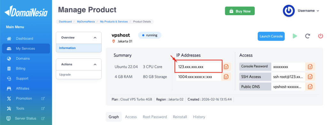Copy the Console Password
The width and height of the screenshot is (327, 125).
[x=310, y=67]
